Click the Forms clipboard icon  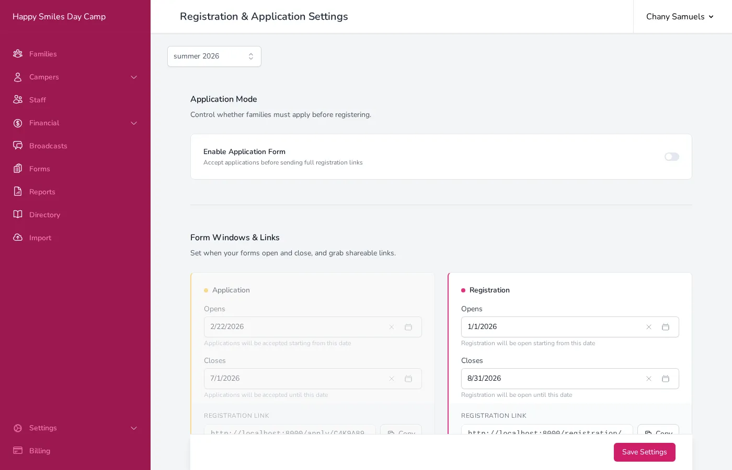coord(18,169)
